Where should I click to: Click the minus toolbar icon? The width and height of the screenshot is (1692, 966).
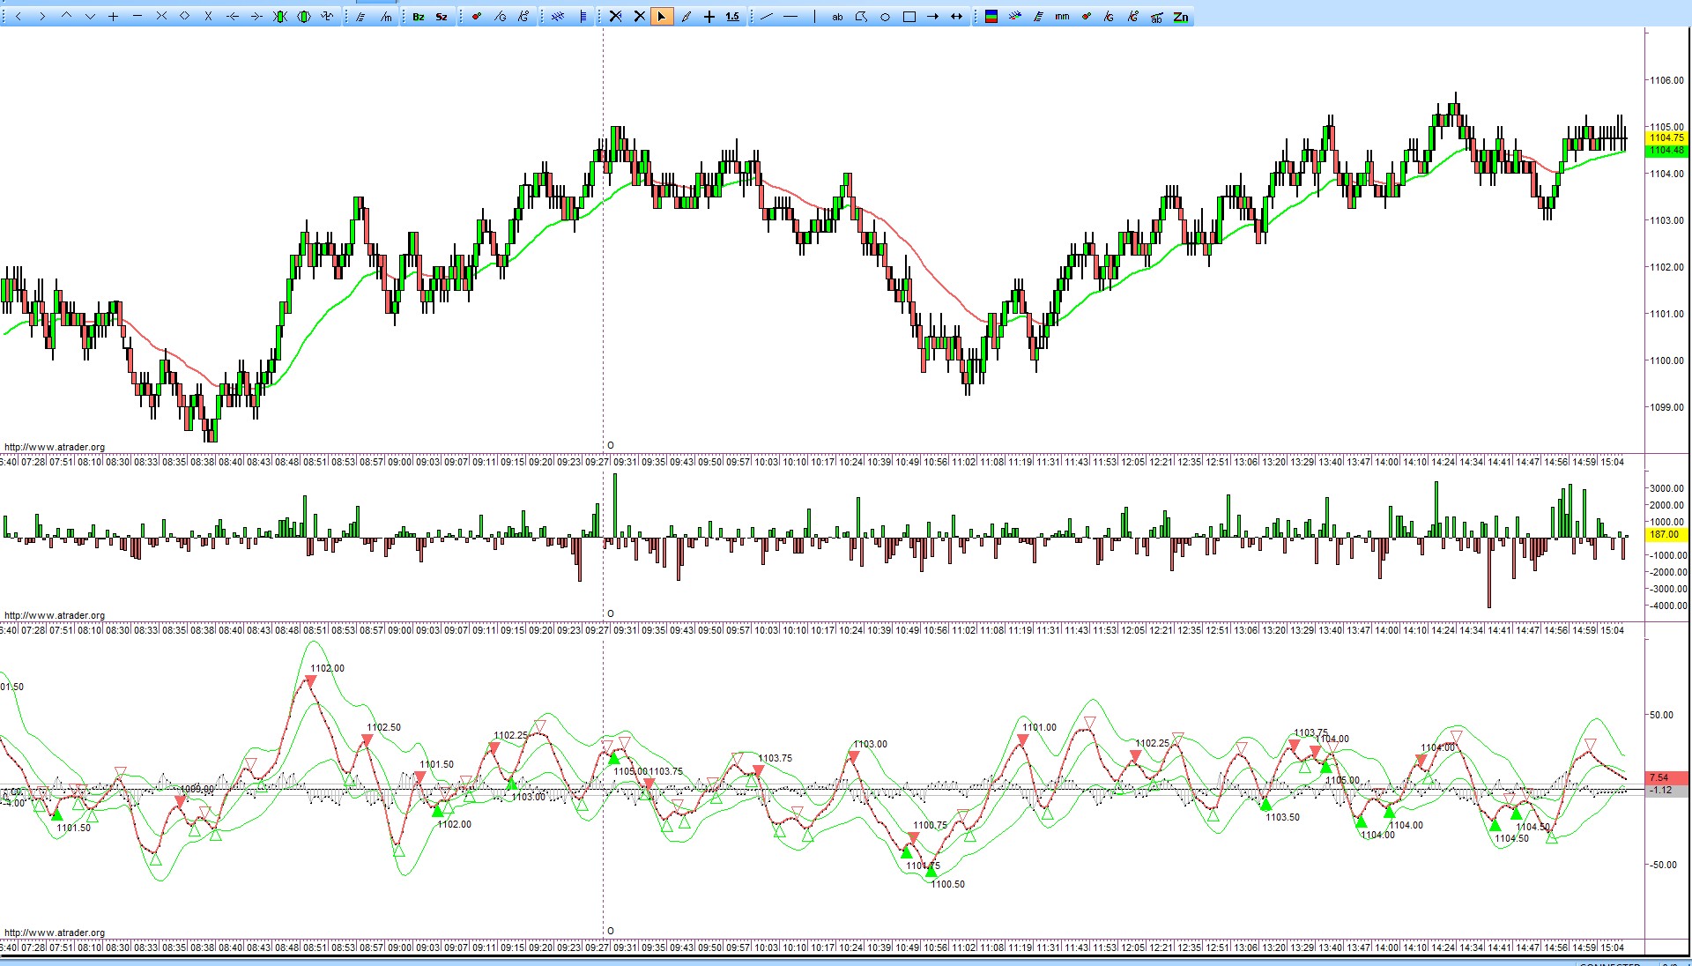(x=137, y=17)
